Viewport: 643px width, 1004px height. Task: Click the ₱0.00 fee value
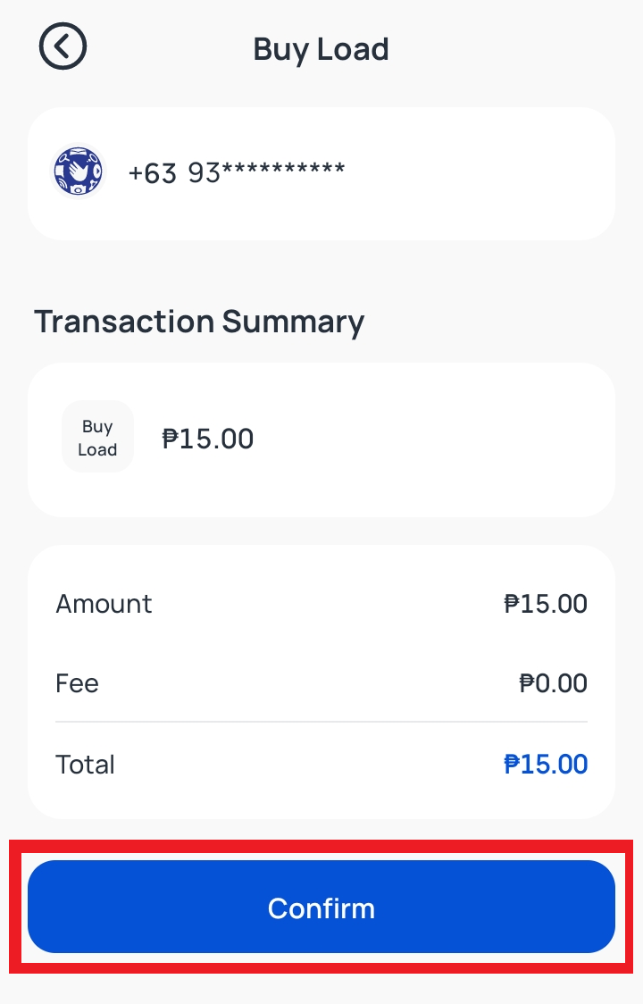point(554,684)
